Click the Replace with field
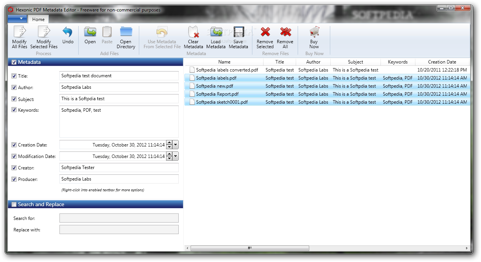The height and width of the screenshot is (262, 481). pos(119,229)
